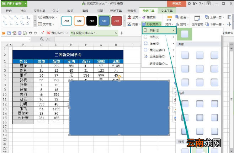The width and height of the screenshot is (234, 153).
Task: Switch to the 公式 (Formulas) tab
Action: click(x=55, y=11)
